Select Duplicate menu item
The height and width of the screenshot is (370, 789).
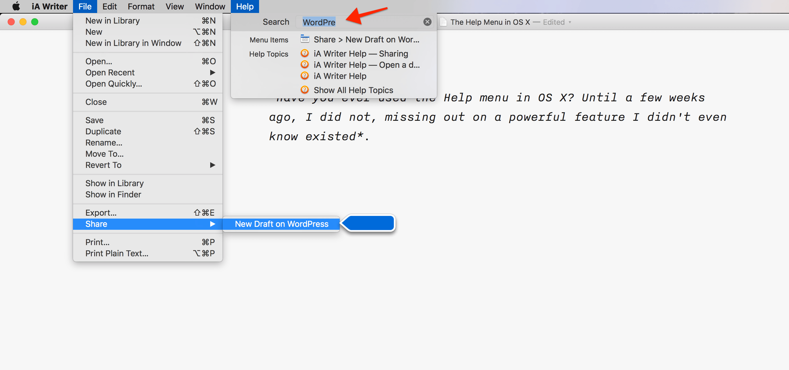[x=147, y=131]
